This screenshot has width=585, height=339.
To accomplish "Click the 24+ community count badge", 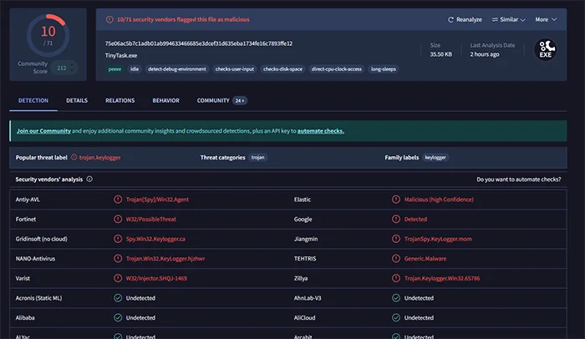I will click(x=240, y=101).
